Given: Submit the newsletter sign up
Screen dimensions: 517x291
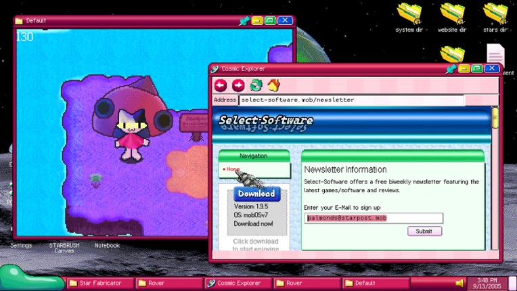Looking at the screenshot, I should pyautogui.click(x=424, y=231).
